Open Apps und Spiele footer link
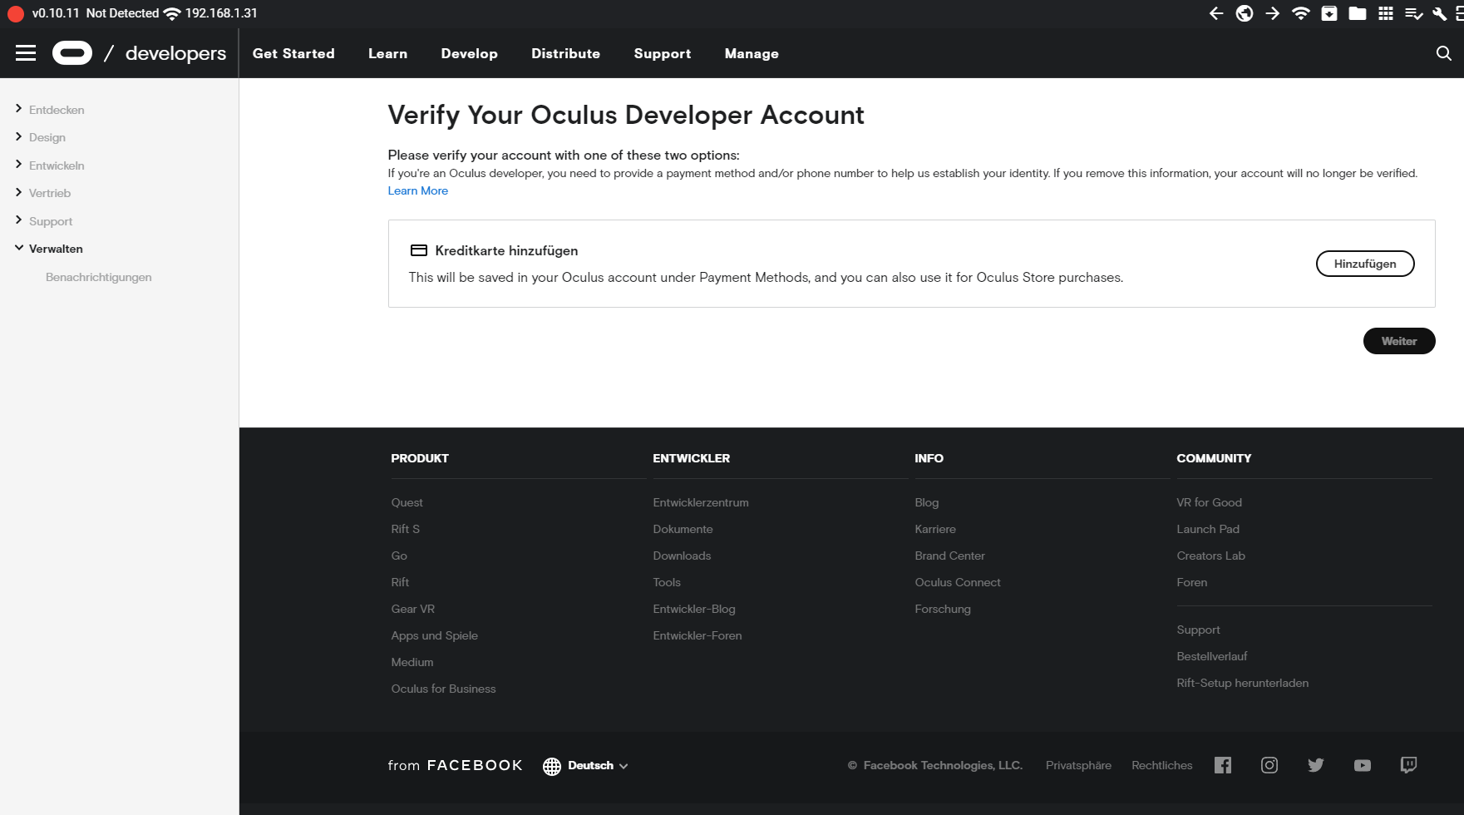This screenshot has height=815, width=1464. [x=435, y=635]
